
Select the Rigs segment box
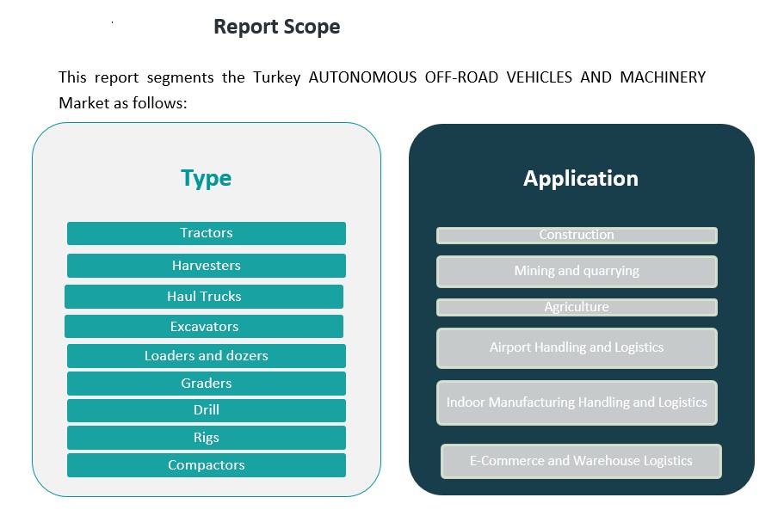(207, 438)
